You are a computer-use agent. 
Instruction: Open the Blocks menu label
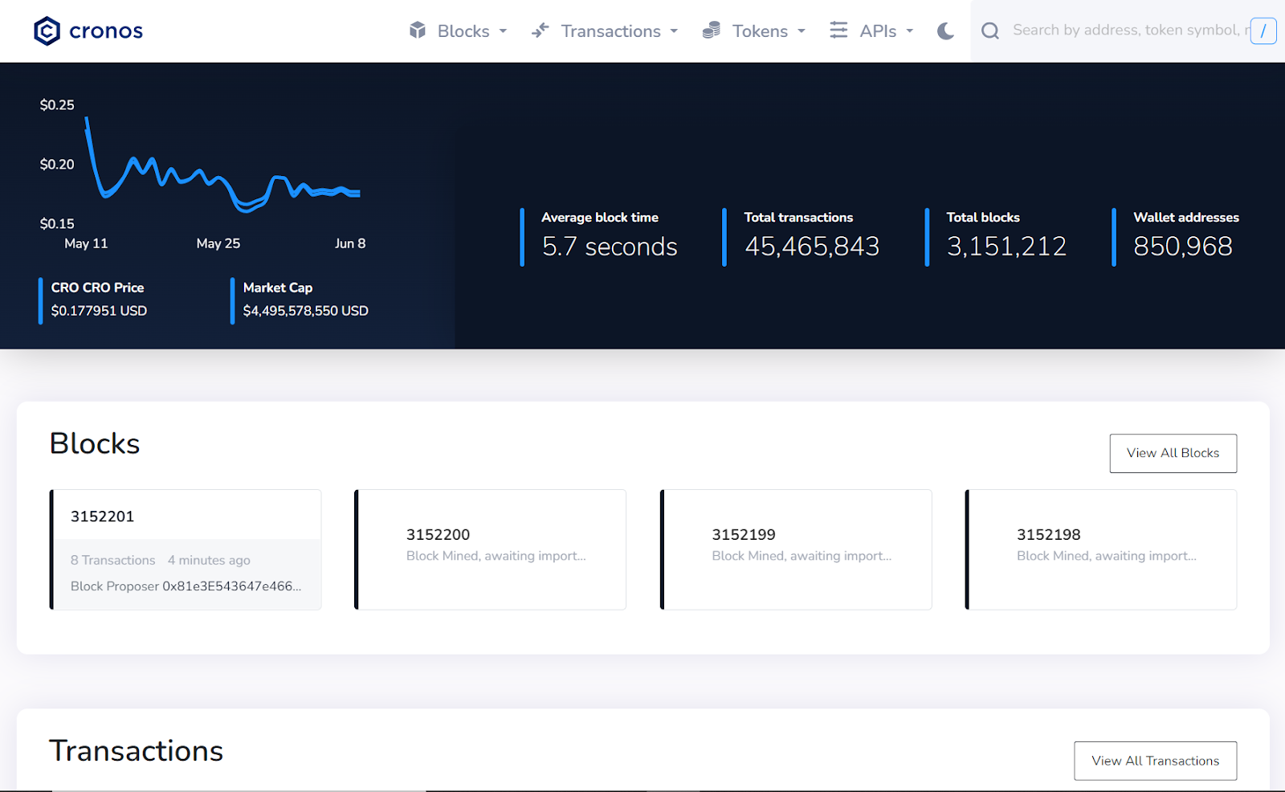[463, 31]
